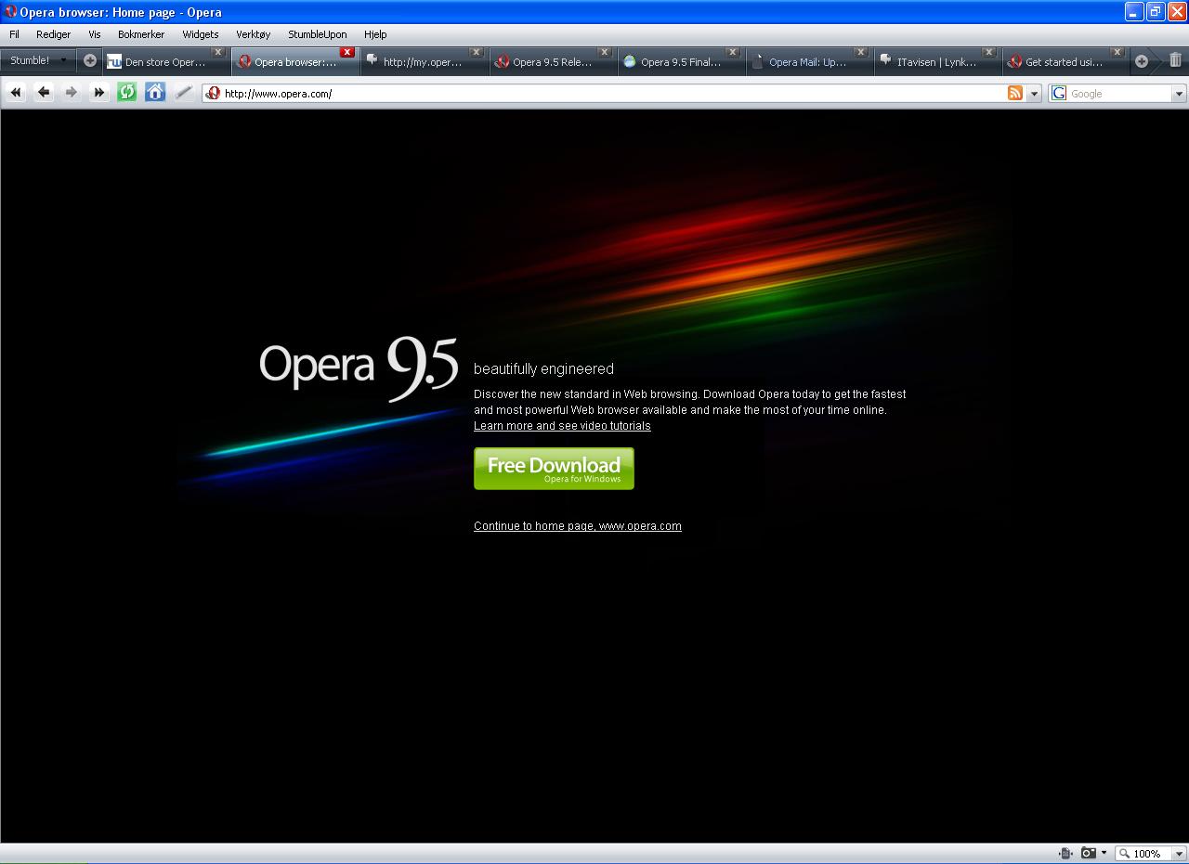Switch to the 'Get started usi…' tab
The height and width of the screenshot is (864, 1189).
(x=1065, y=62)
